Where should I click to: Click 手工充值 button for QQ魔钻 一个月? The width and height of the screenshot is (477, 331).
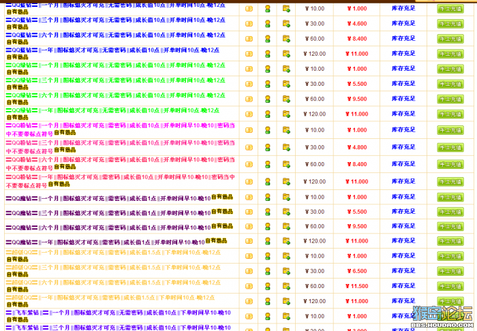click(x=450, y=198)
